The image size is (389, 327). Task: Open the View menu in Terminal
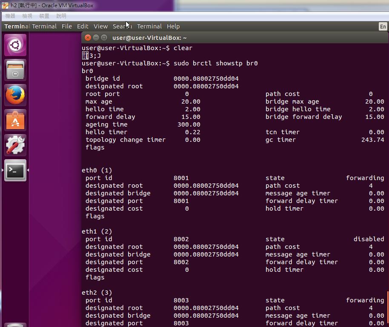[101, 26]
